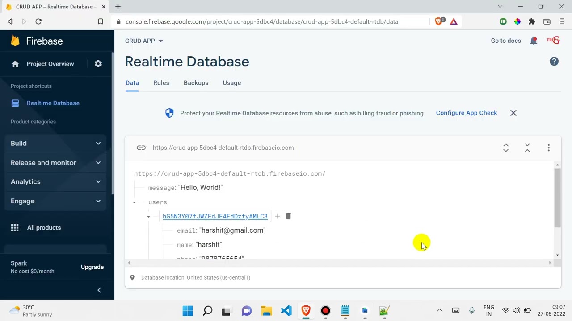572x321 pixels.
Task: Click the Upgrade plan button
Action: pos(92,267)
